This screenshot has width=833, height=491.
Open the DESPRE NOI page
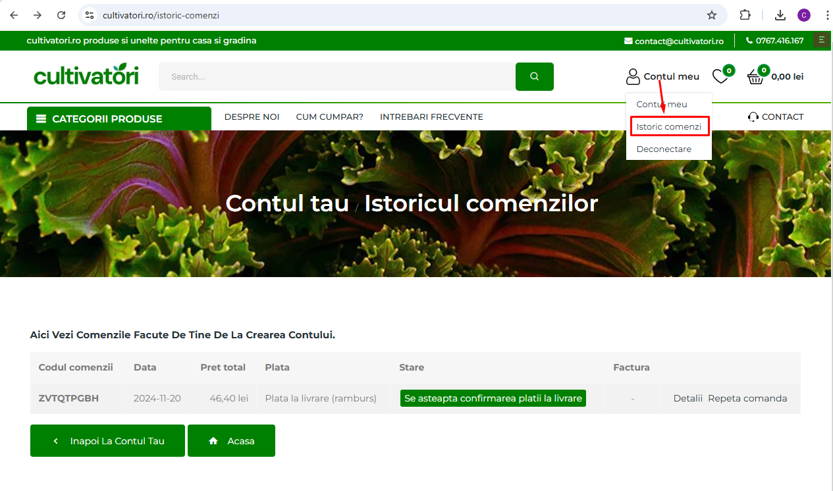pos(252,117)
